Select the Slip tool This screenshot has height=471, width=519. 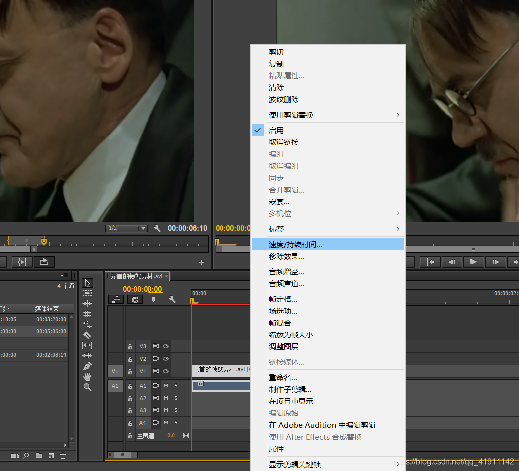pyautogui.click(x=88, y=345)
